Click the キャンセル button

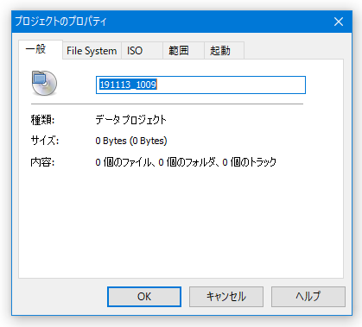(226, 297)
